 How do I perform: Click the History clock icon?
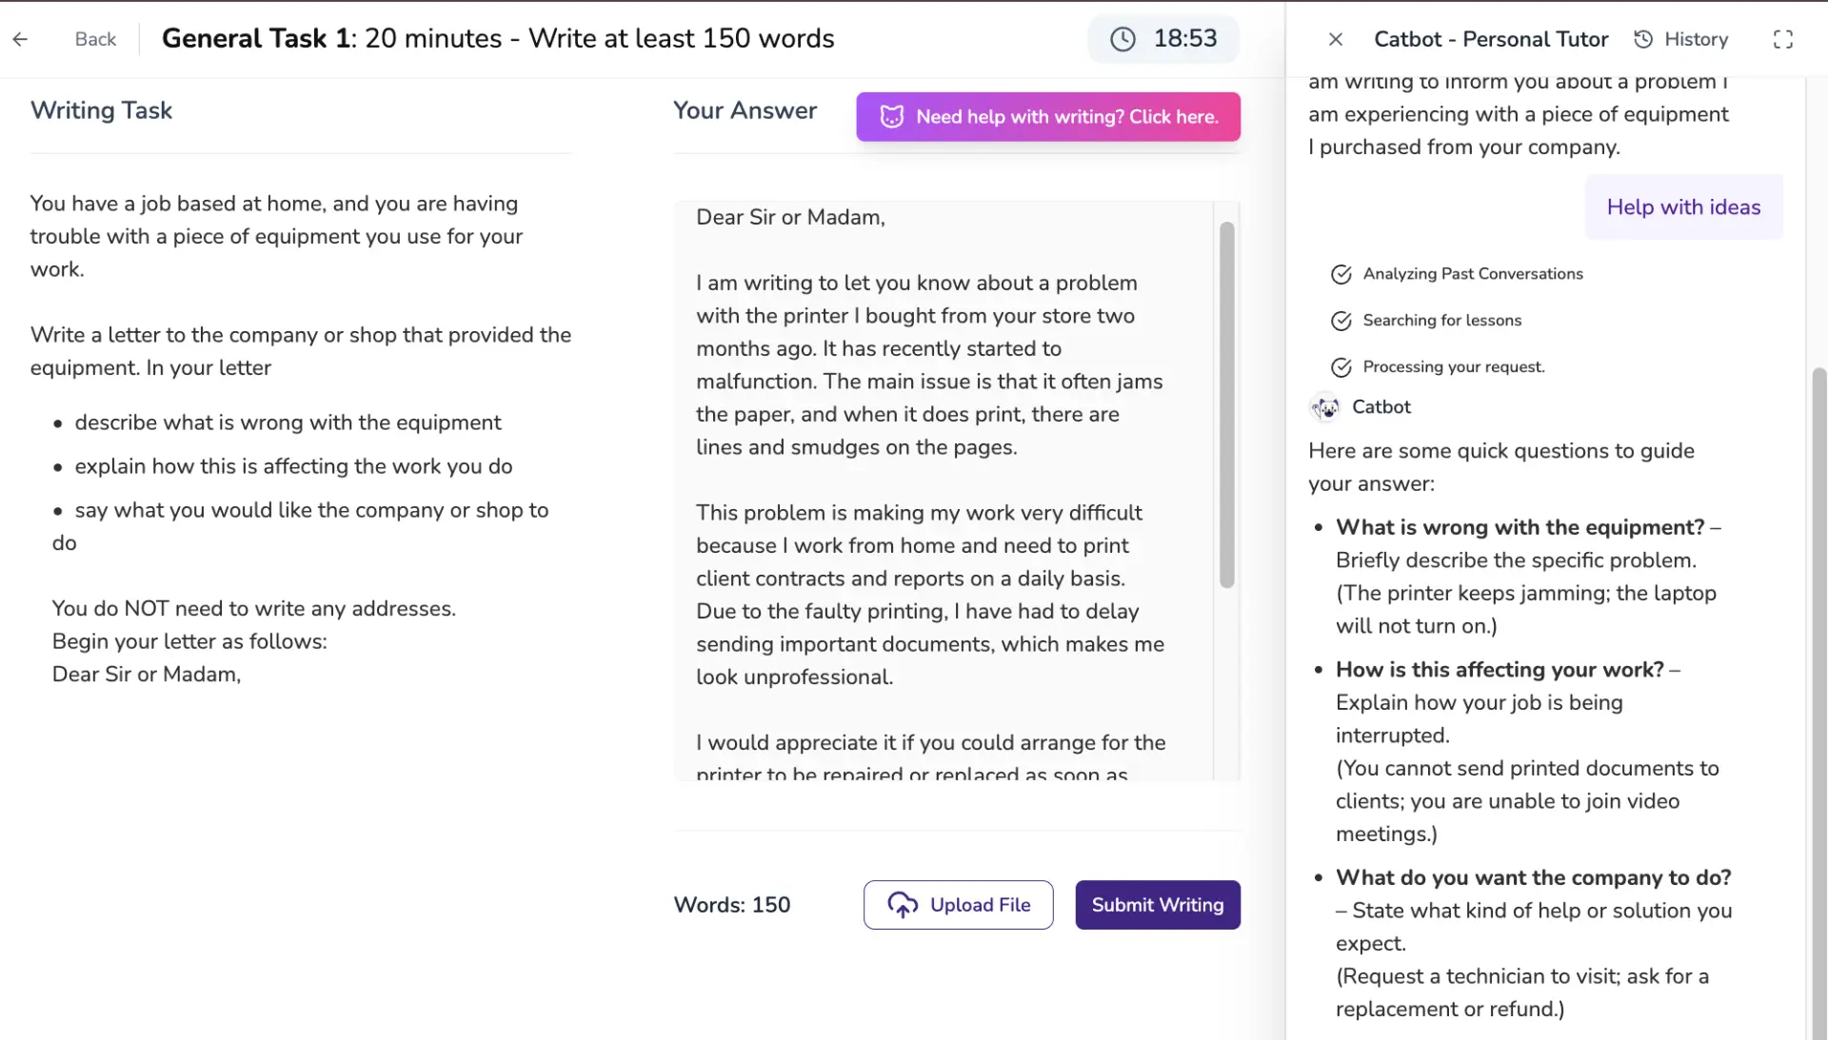(1643, 39)
